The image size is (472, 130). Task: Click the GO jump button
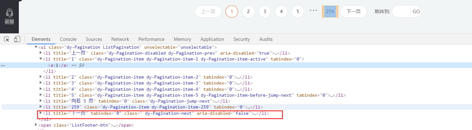coord(416,12)
